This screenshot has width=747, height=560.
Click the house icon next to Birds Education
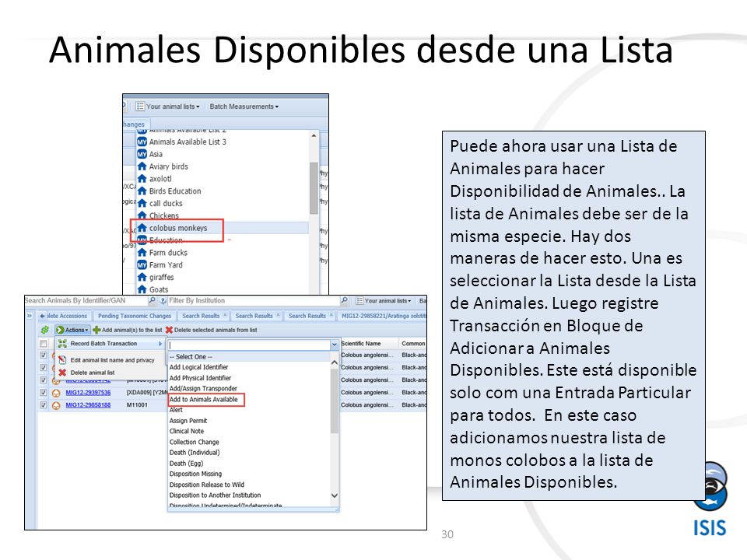142,191
